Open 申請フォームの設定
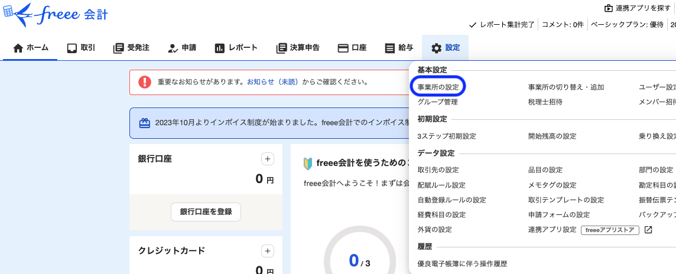The width and height of the screenshot is (676, 274). pos(559,214)
